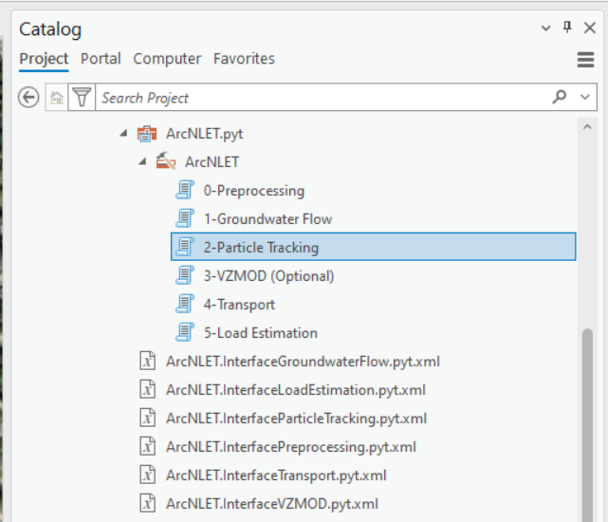Select ArcNLET.InterfaceLoadEstimation.pyt.xml file
Image resolution: width=608 pixels, height=522 pixels.
coord(296,390)
